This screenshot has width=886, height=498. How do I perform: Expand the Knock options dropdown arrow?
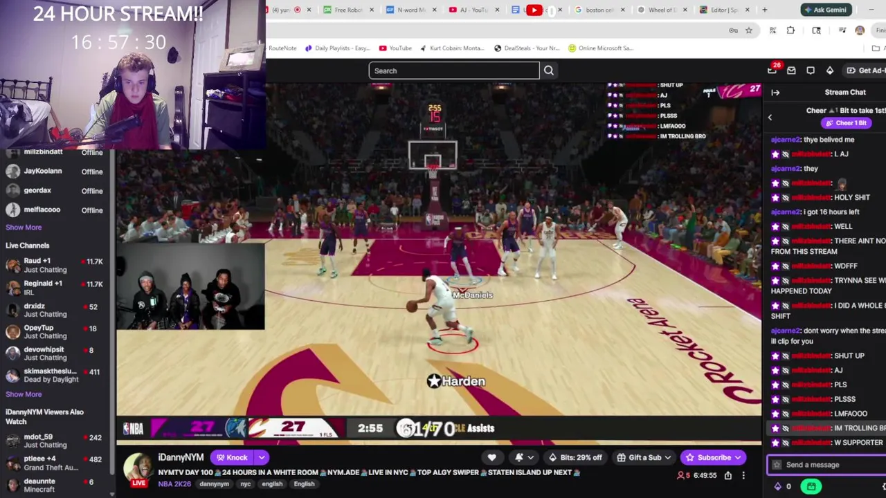tap(262, 457)
